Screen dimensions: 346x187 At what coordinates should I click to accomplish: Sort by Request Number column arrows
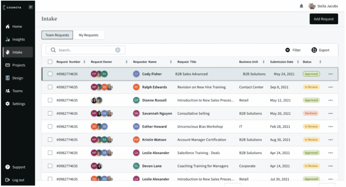[x=84, y=62]
